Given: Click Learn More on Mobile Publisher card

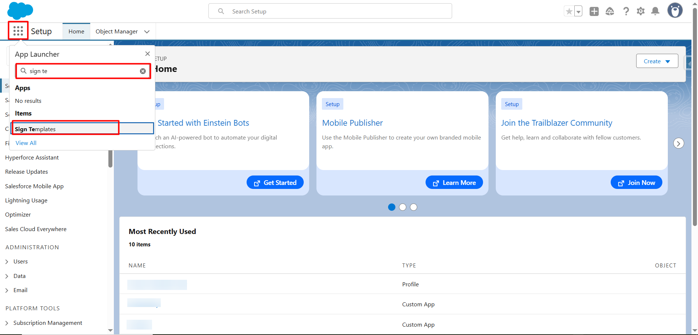Looking at the screenshot, I should (x=454, y=182).
